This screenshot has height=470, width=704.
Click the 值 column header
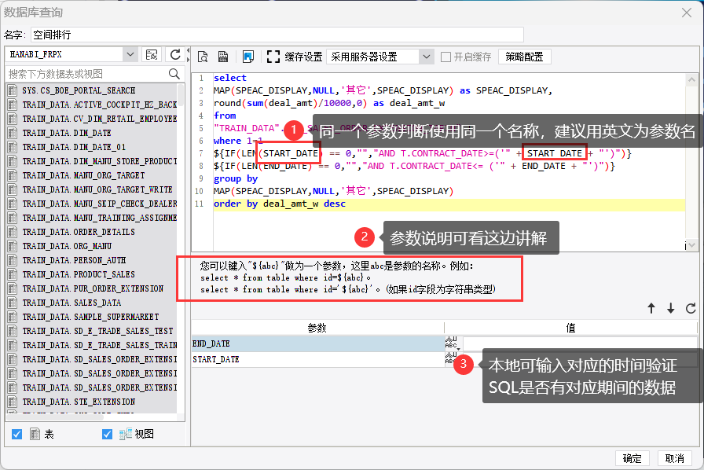coord(570,328)
